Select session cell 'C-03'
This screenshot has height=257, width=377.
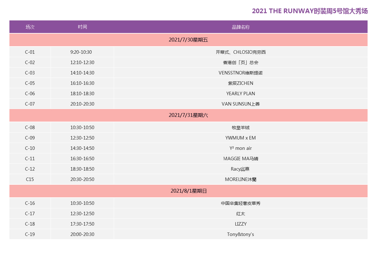pyautogui.click(x=30, y=73)
